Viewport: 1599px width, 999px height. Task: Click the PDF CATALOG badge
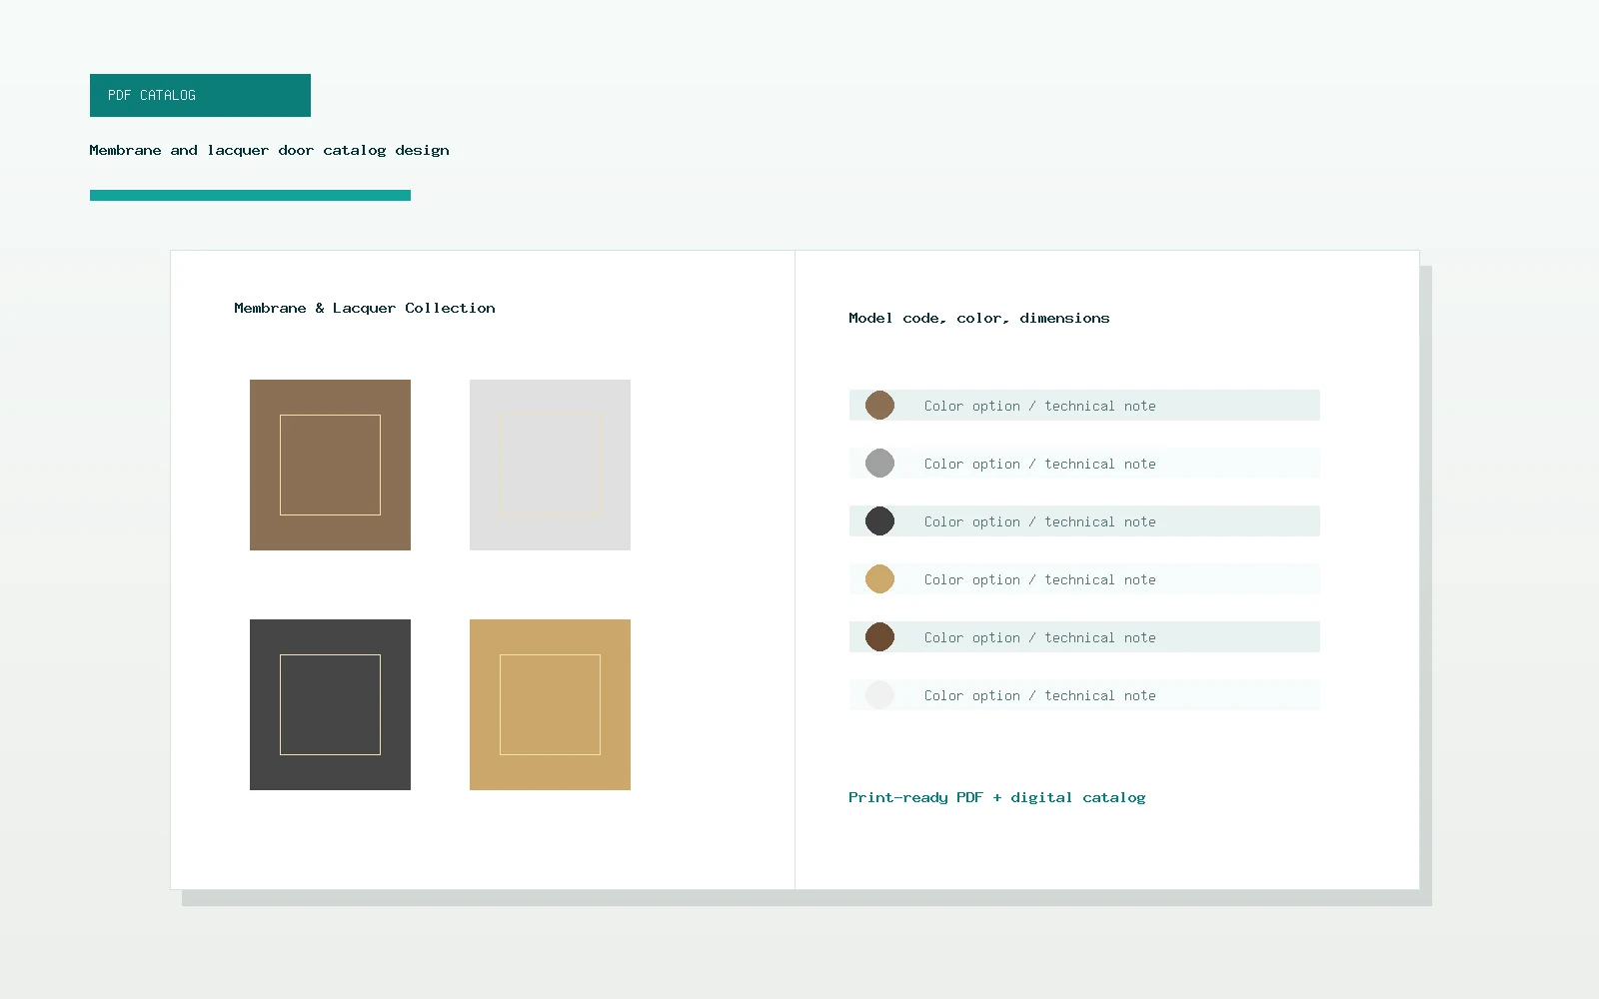coord(200,95)
